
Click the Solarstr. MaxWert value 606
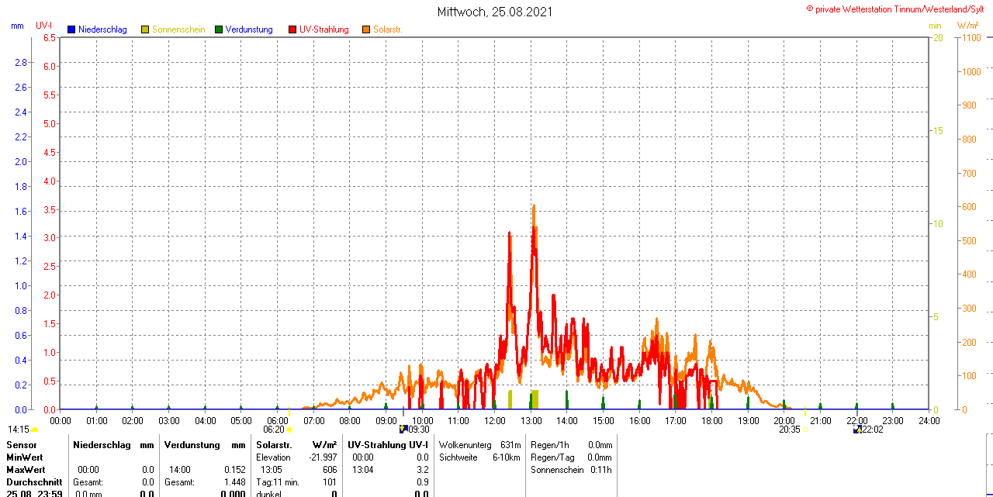click(330, 470)
